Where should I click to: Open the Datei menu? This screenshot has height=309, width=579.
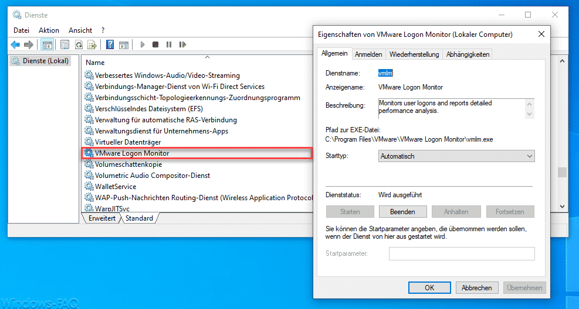(x=22, y=30)
